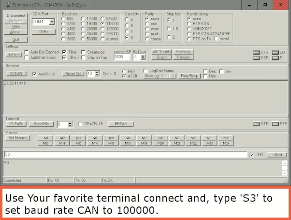Toggle the +CR checkbox
The width and height of the screenshot is (291, 220).
[252, 155]
